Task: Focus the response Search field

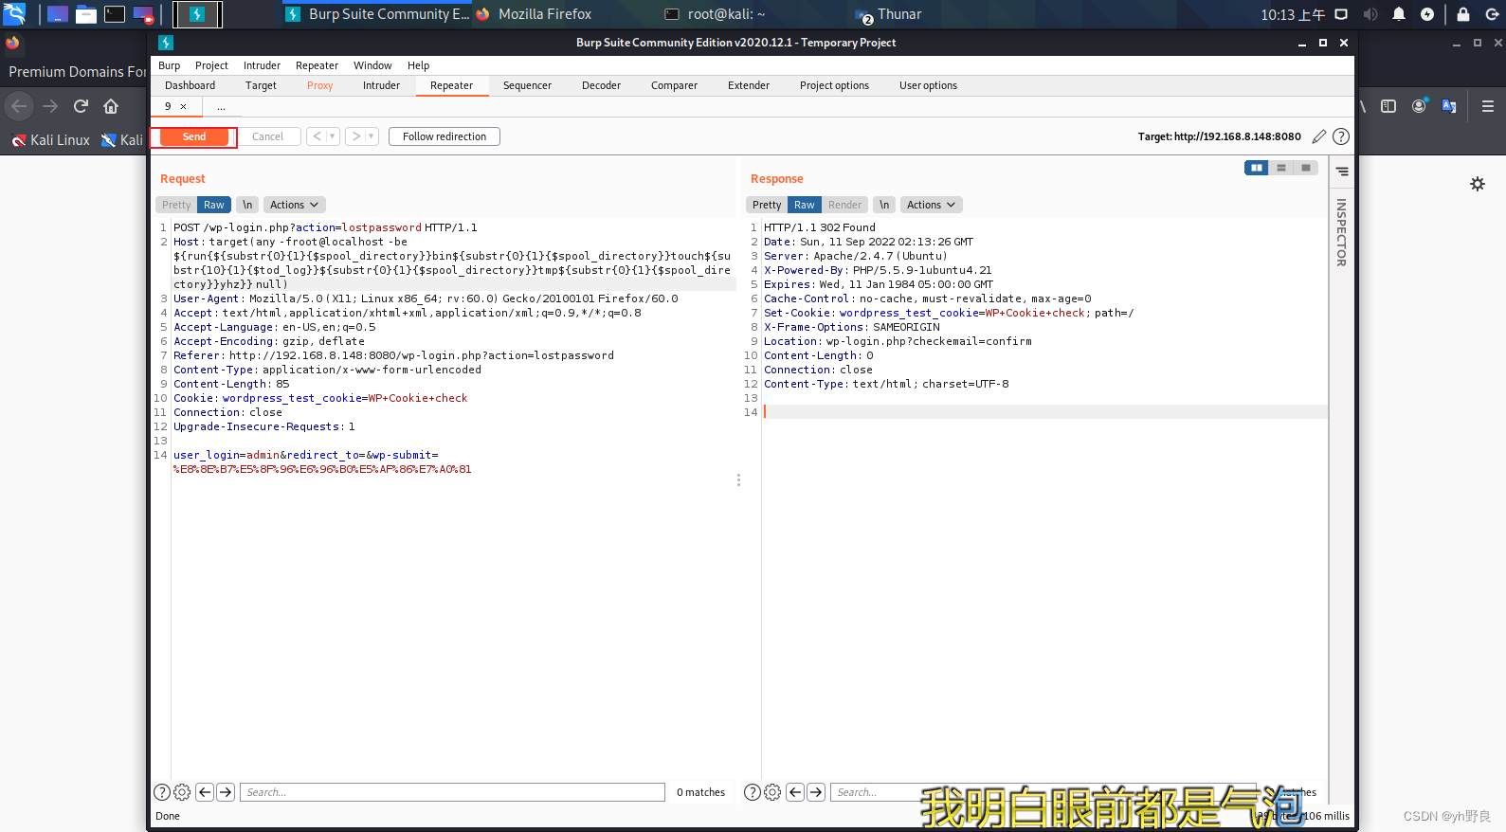Action: (x=1043, y=792)
